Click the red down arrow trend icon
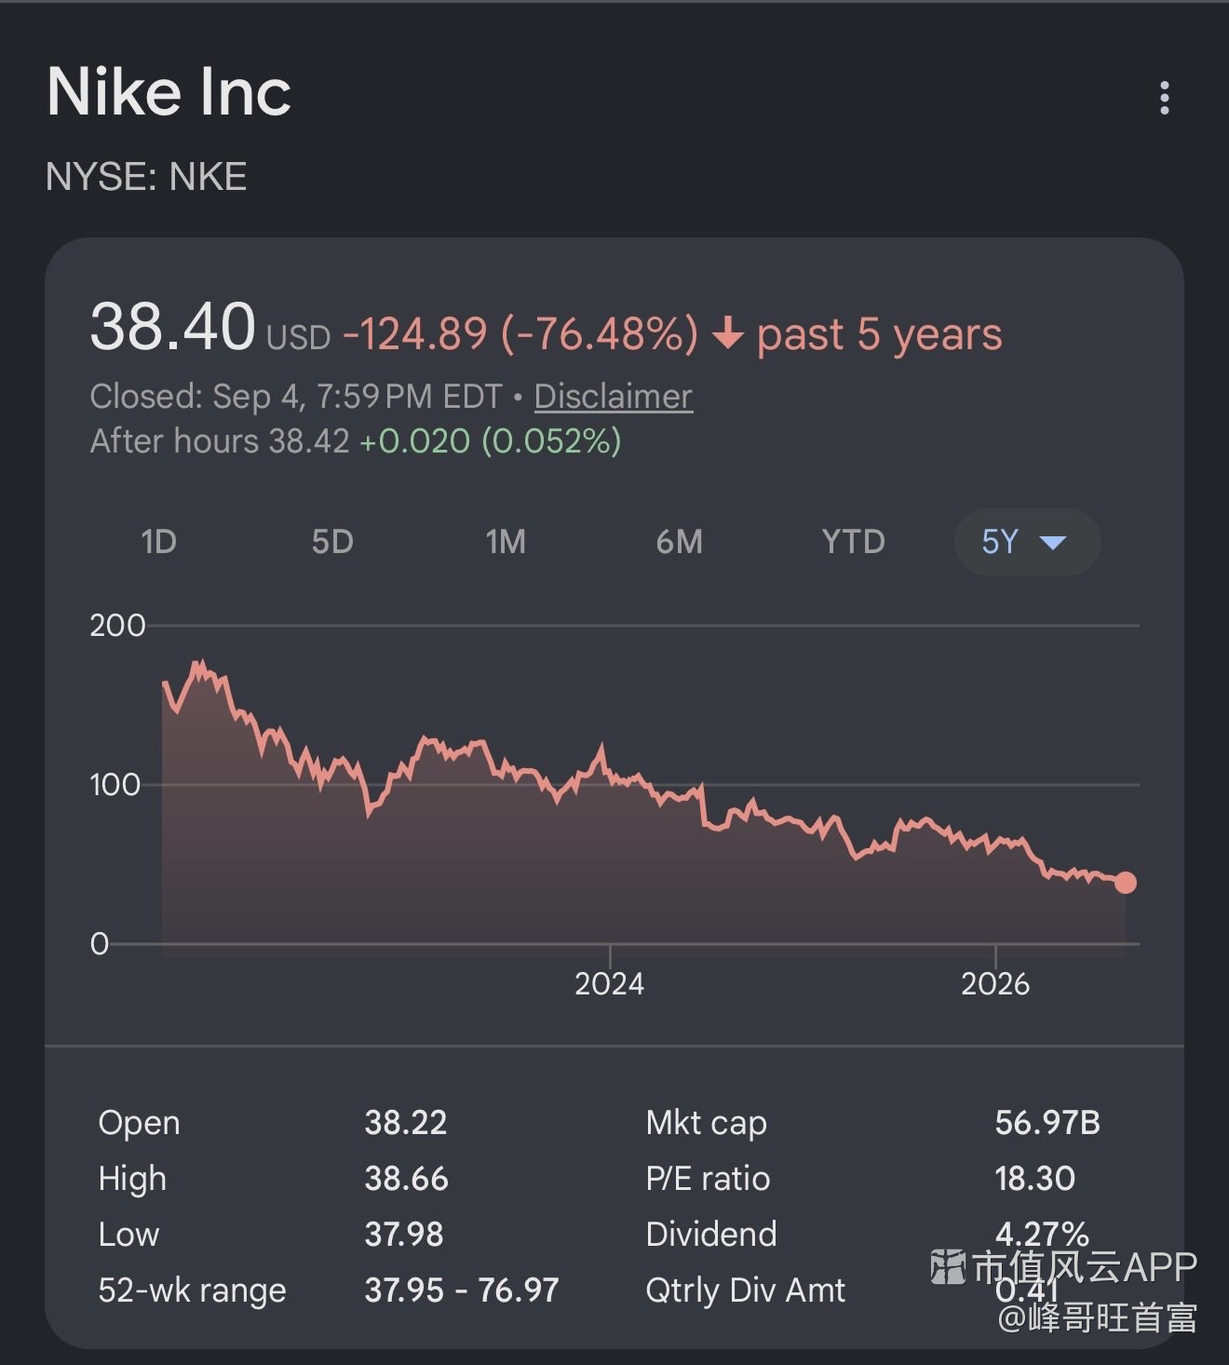Viewport: 1229px width, 1365px height. (x=728, y=333)
